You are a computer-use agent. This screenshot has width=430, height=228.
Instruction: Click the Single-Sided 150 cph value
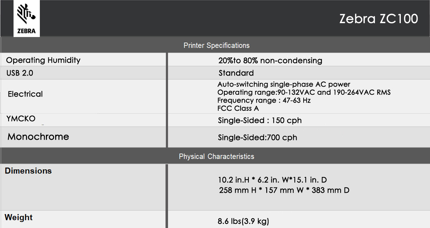point(260,120)
